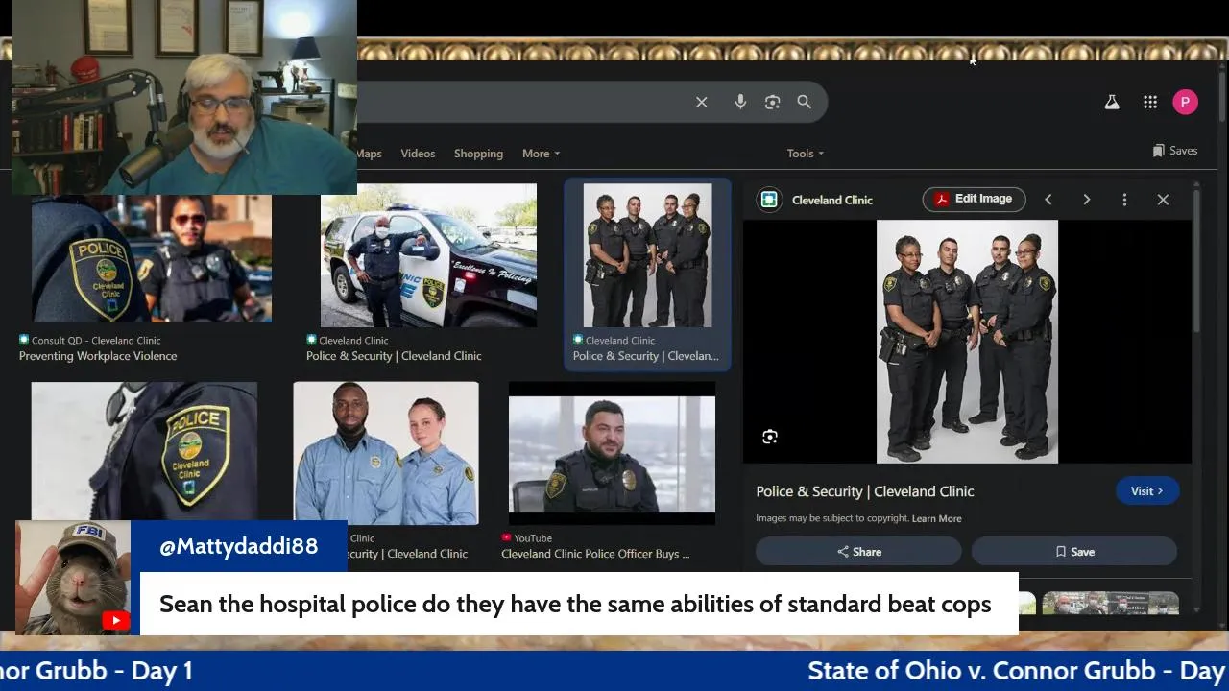This screenshot has height=691, width=1229.
Task: Expand the More dropdown
Action: click(x=541, y=154)
